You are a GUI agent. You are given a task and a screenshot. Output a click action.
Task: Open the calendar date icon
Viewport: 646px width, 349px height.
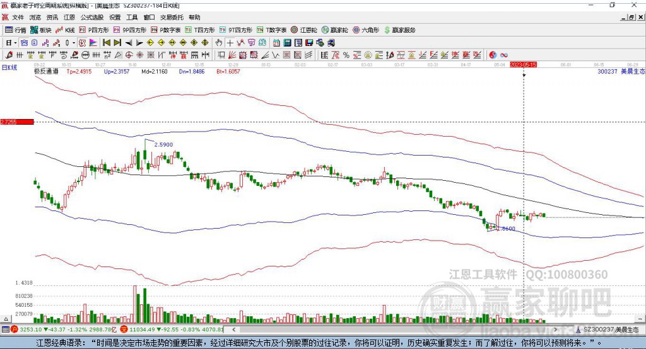pos(276,43)
